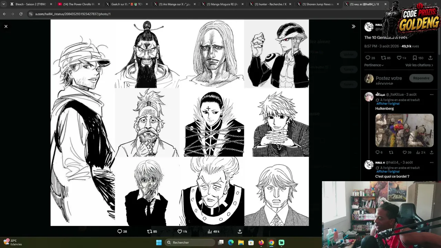
Task: Open more options on _ItsKillua's reply
Action: click(431, 94)
